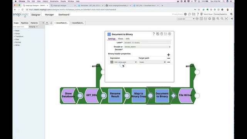This screenshot has height=139, width=247.
Task: Open the Snaplex selection dropdown
Action: [x=186, y=19]
